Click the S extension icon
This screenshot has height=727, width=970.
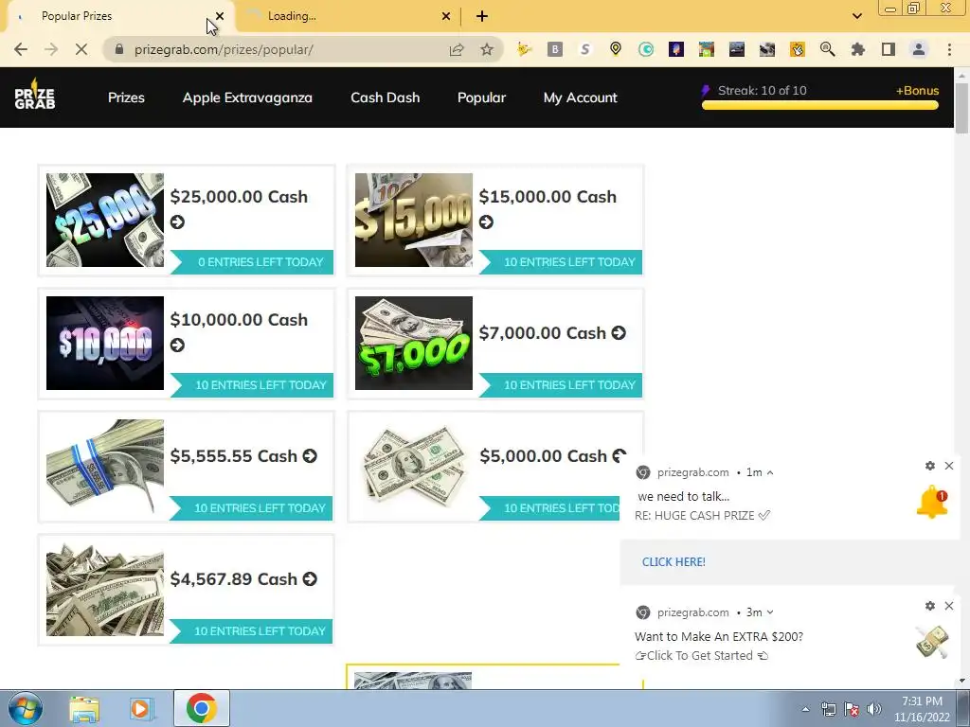(x=585, y=49)
